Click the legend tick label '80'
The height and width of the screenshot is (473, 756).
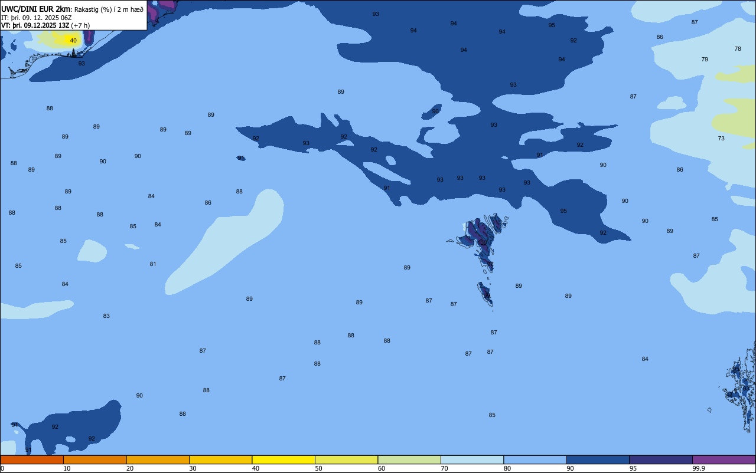[507, 468]
